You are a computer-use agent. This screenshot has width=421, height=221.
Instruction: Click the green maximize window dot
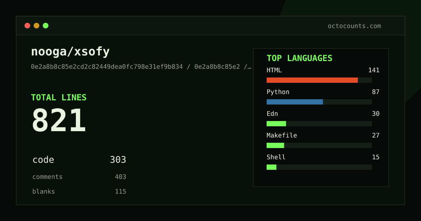[x=46, y=26]
